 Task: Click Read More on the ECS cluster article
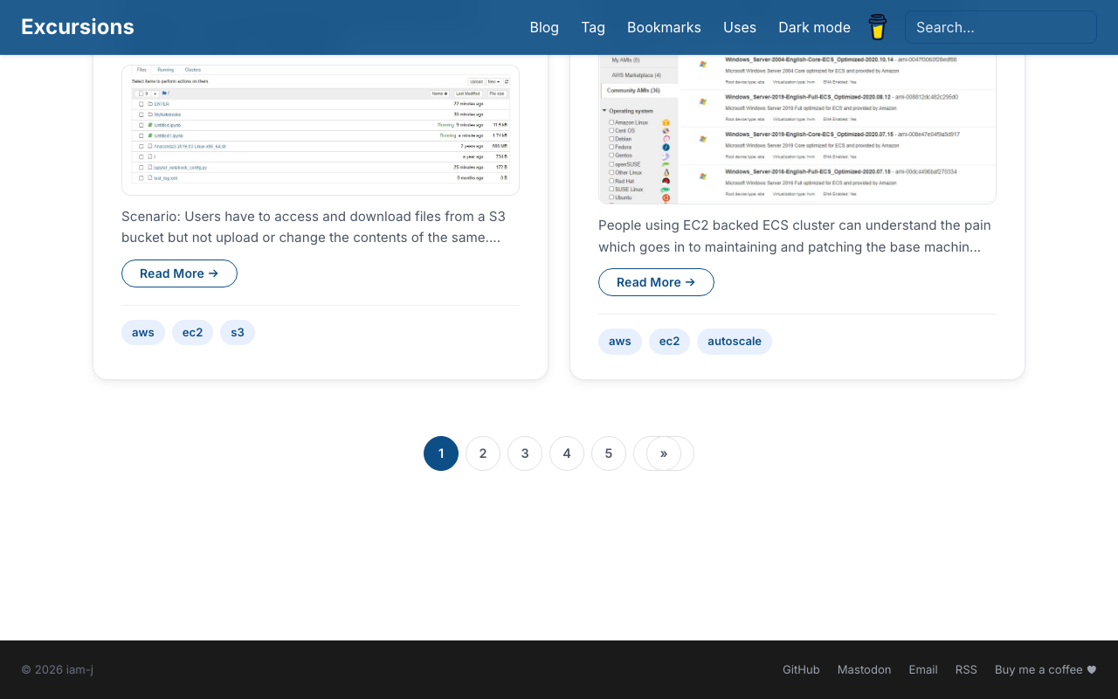(656, 282)
